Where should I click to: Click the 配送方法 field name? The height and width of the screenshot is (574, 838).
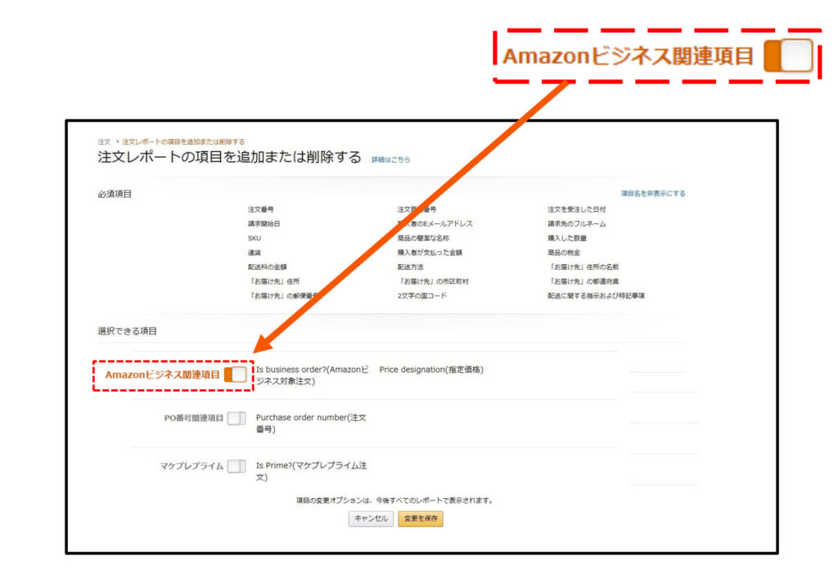411,267
